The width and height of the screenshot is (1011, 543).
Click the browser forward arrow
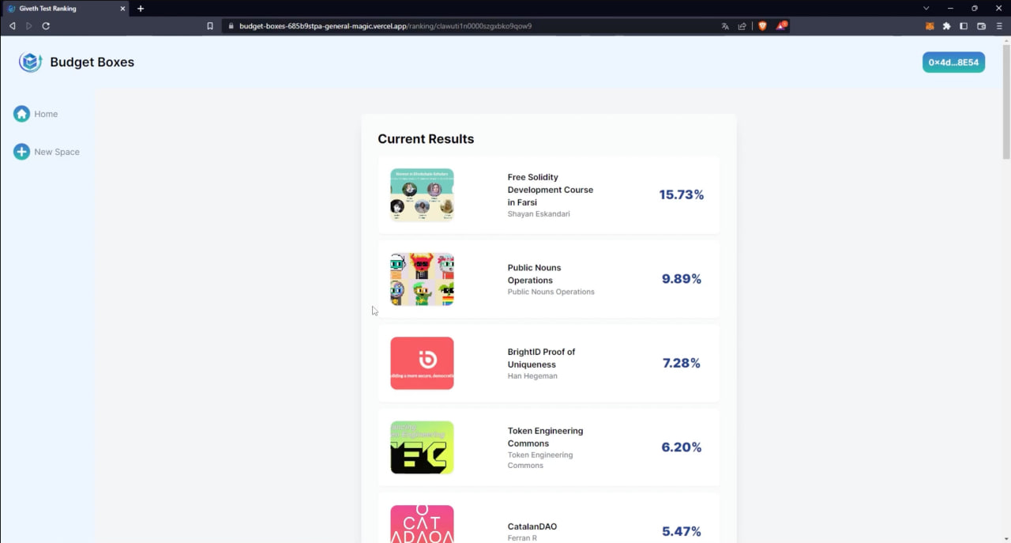pos(29,26)
